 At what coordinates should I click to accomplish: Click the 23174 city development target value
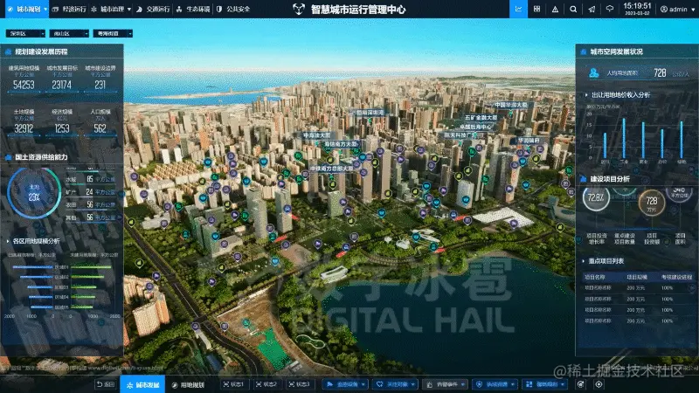coord(61,85)
